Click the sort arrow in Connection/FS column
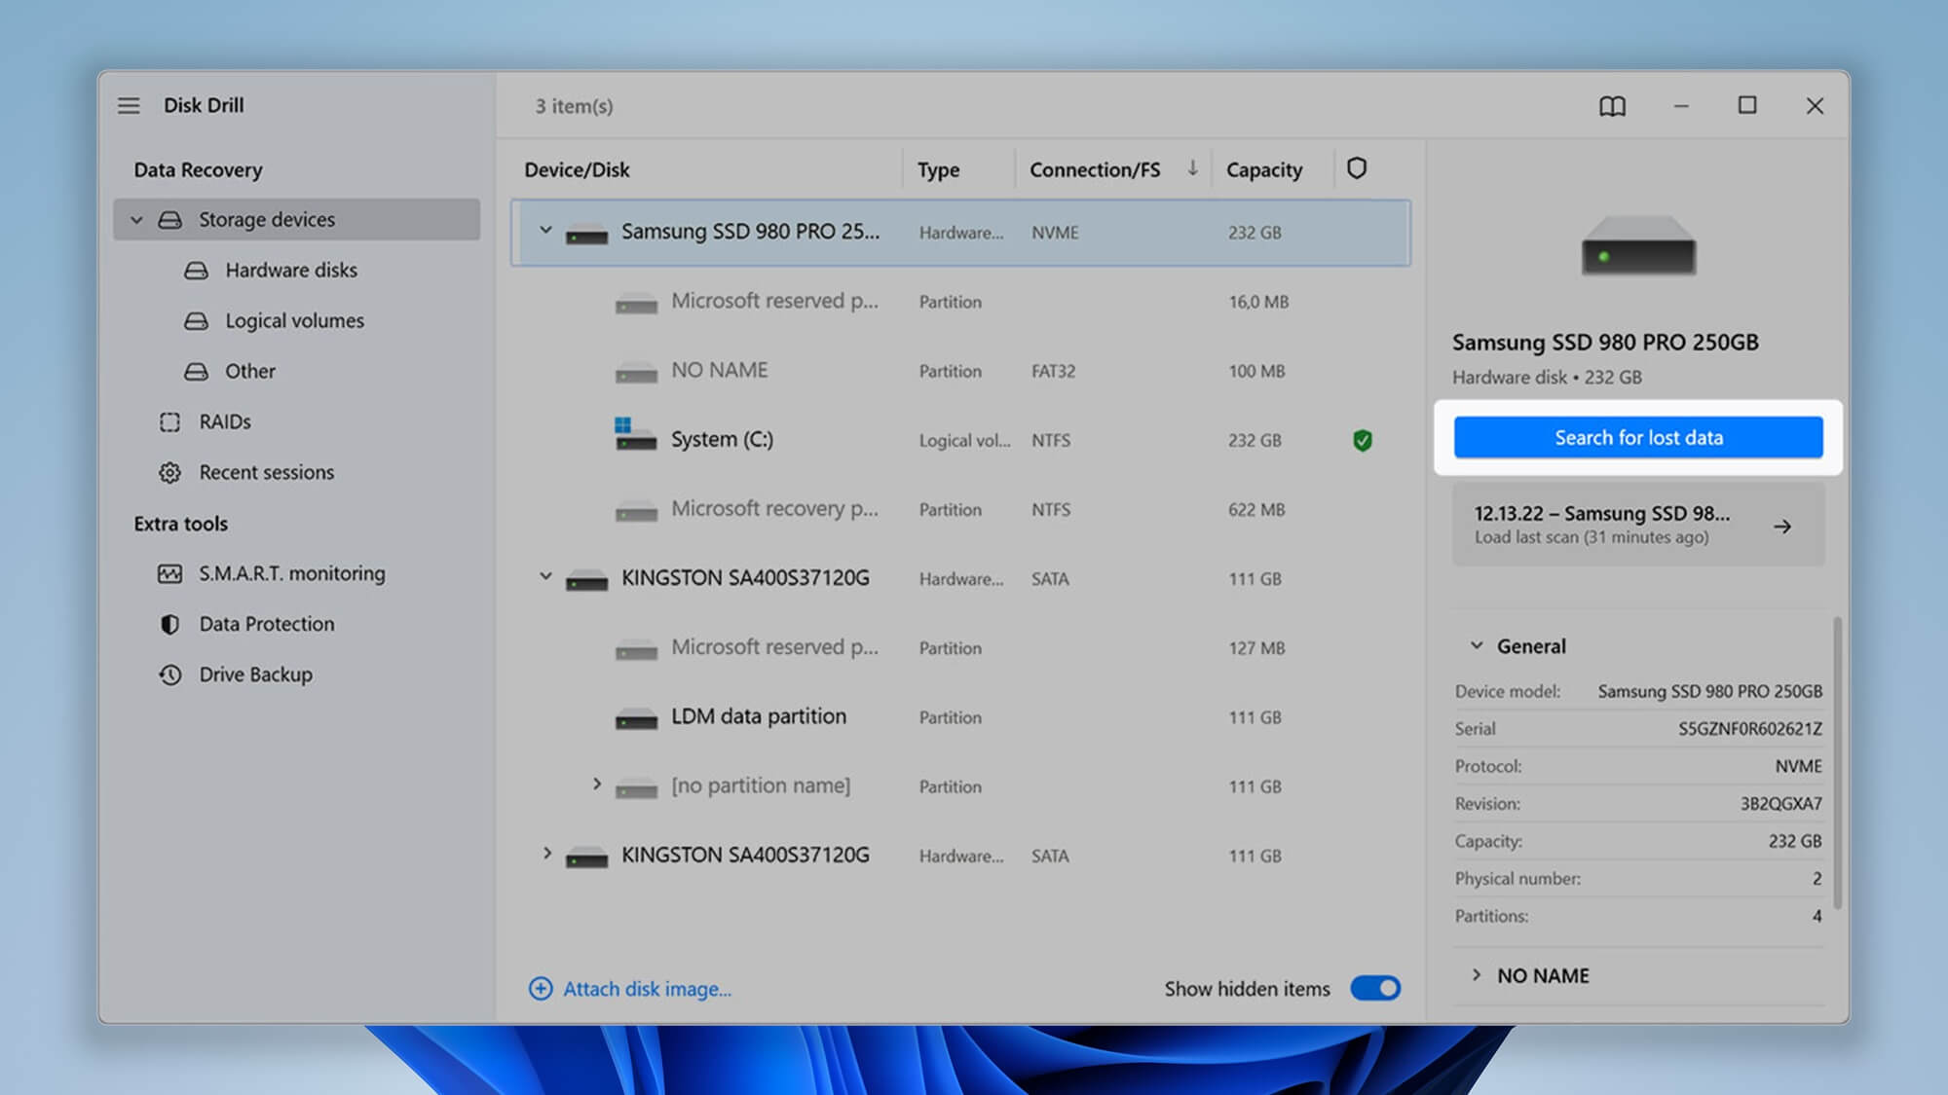 [1192, 168]
